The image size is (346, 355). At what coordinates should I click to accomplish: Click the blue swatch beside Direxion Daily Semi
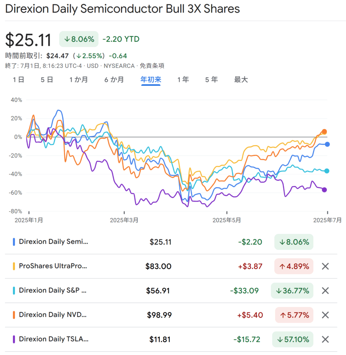coord(14,242)
